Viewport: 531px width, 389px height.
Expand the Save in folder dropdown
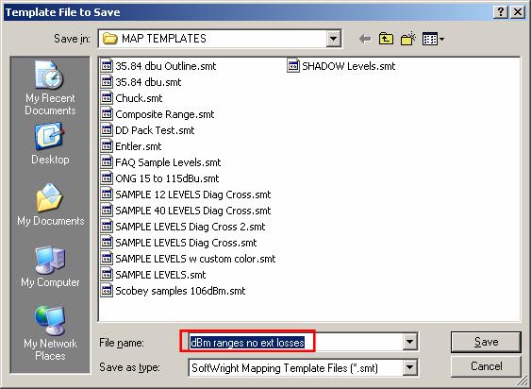coord(333,39)
